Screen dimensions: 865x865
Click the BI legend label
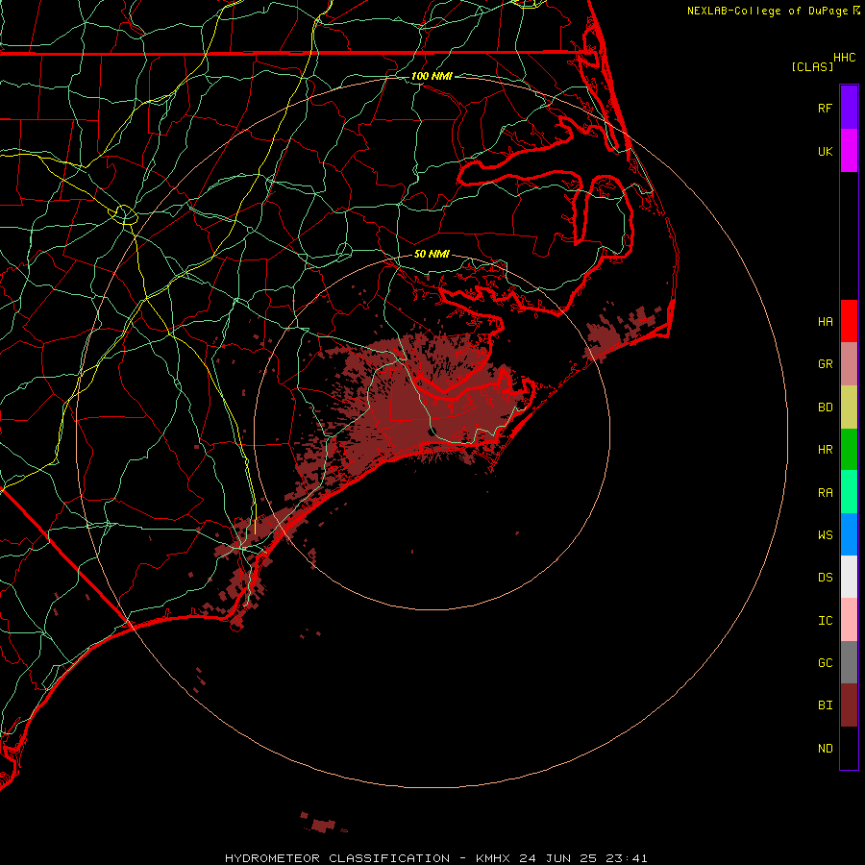click(826, 705)
